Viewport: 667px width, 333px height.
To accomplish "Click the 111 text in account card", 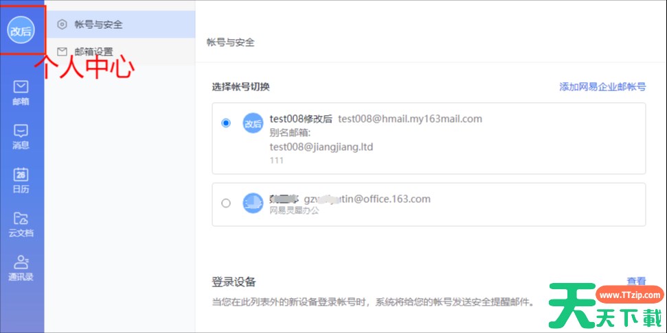I will click(277, 160).
